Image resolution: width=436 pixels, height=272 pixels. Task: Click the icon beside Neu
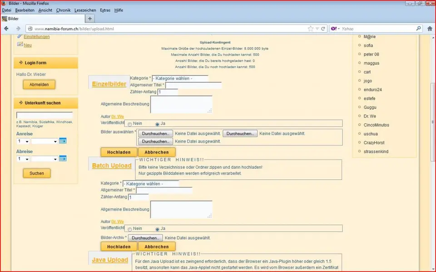pyautogui.click(x=20, y=44)
